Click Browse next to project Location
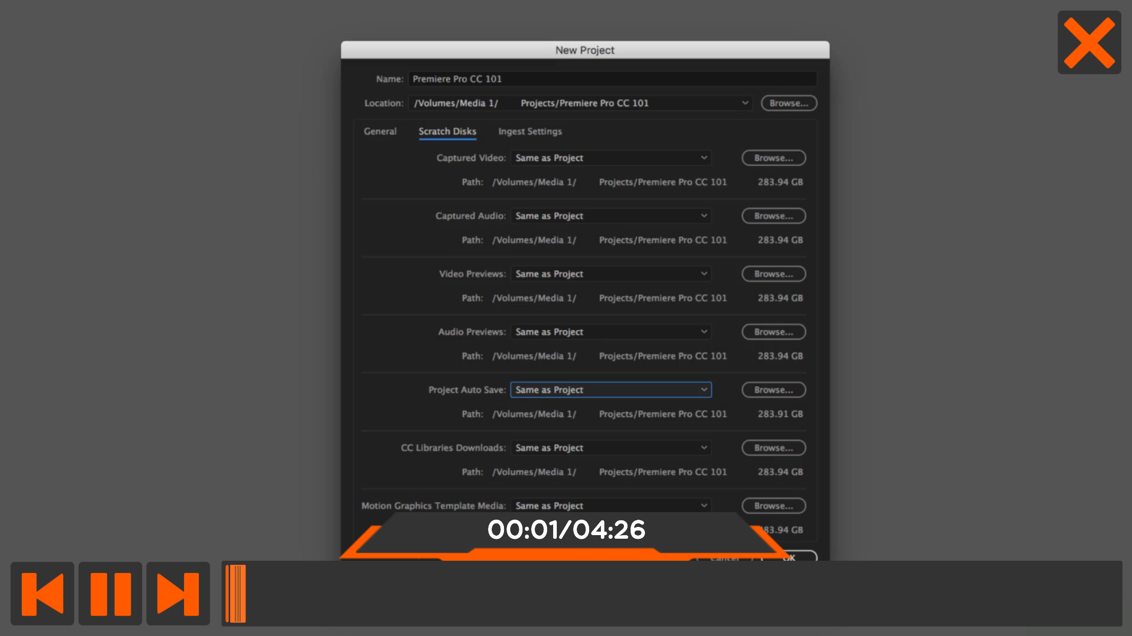Screen dimensions: 1132x636 click(789, 103)
